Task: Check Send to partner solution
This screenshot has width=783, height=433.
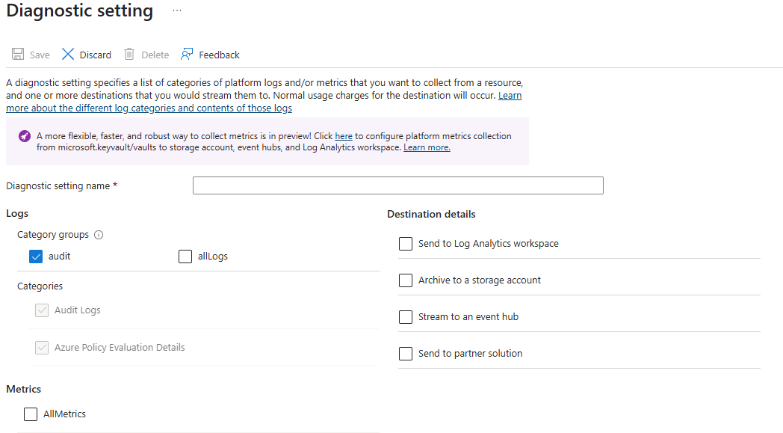Action: (x=405, y=353)
